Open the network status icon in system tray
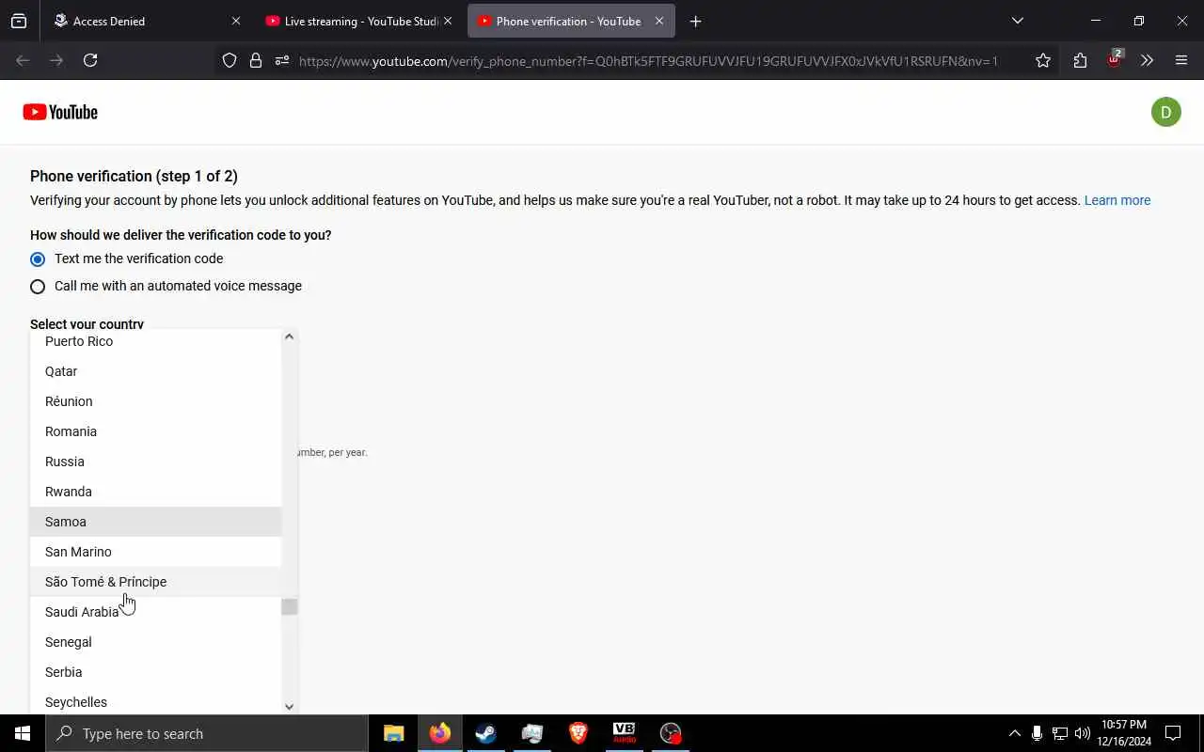This screenshot has height=752, width=1204. (x=1059, y=733)
